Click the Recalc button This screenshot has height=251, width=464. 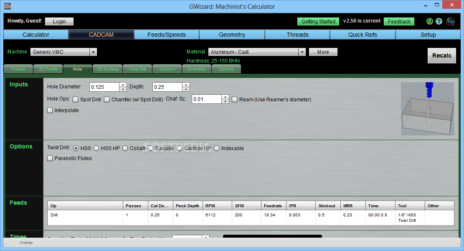tap(441, 55)
